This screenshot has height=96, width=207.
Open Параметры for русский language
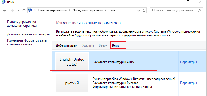(189, 83)
